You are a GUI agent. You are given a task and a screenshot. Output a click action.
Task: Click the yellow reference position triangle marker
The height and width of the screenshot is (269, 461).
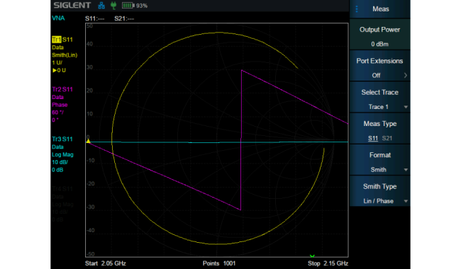pos(88,141)
